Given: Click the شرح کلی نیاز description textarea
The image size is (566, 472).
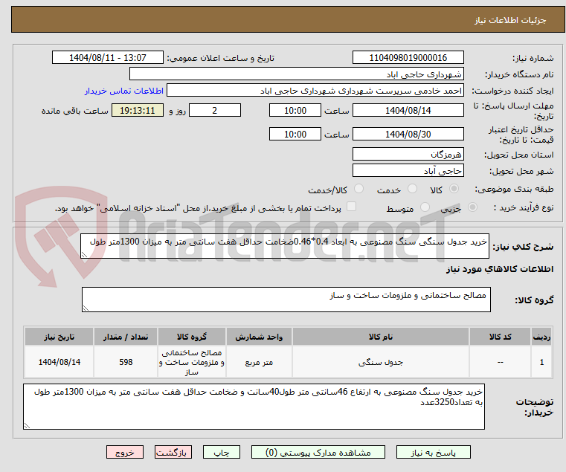Looking at the screenshot, I should 285,246.
